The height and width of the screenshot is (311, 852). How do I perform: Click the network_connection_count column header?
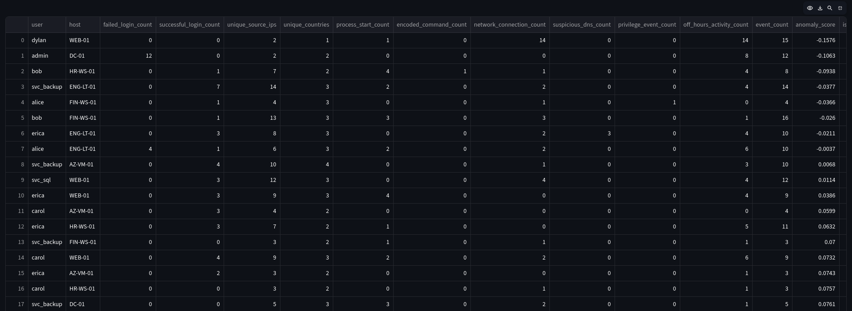tap(510, 25)
